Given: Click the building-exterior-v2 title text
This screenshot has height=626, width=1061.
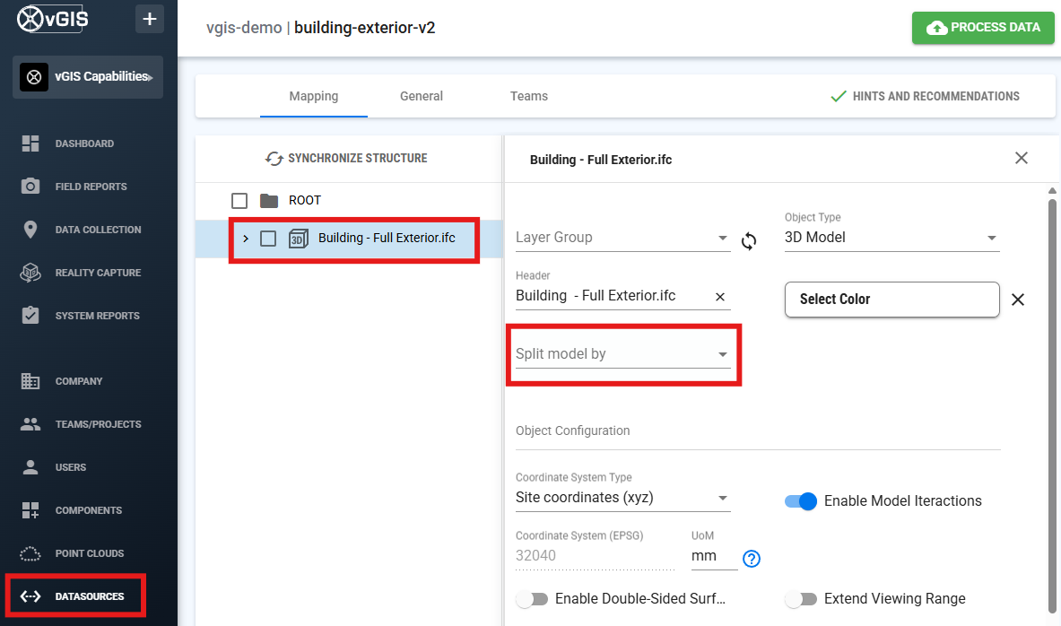Looking at the screenshot, I should tap(365, 28).
